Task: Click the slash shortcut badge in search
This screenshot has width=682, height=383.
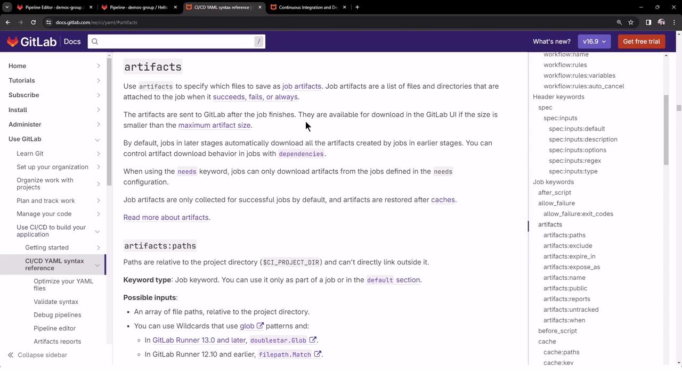Action: [x=259, y=41]
